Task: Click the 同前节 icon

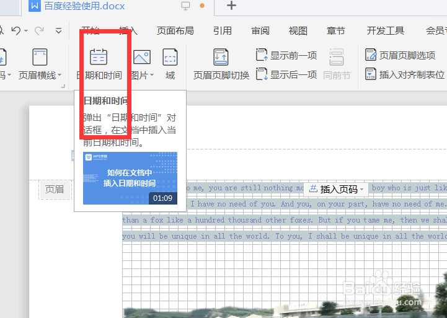Action: tap(337, 57)
